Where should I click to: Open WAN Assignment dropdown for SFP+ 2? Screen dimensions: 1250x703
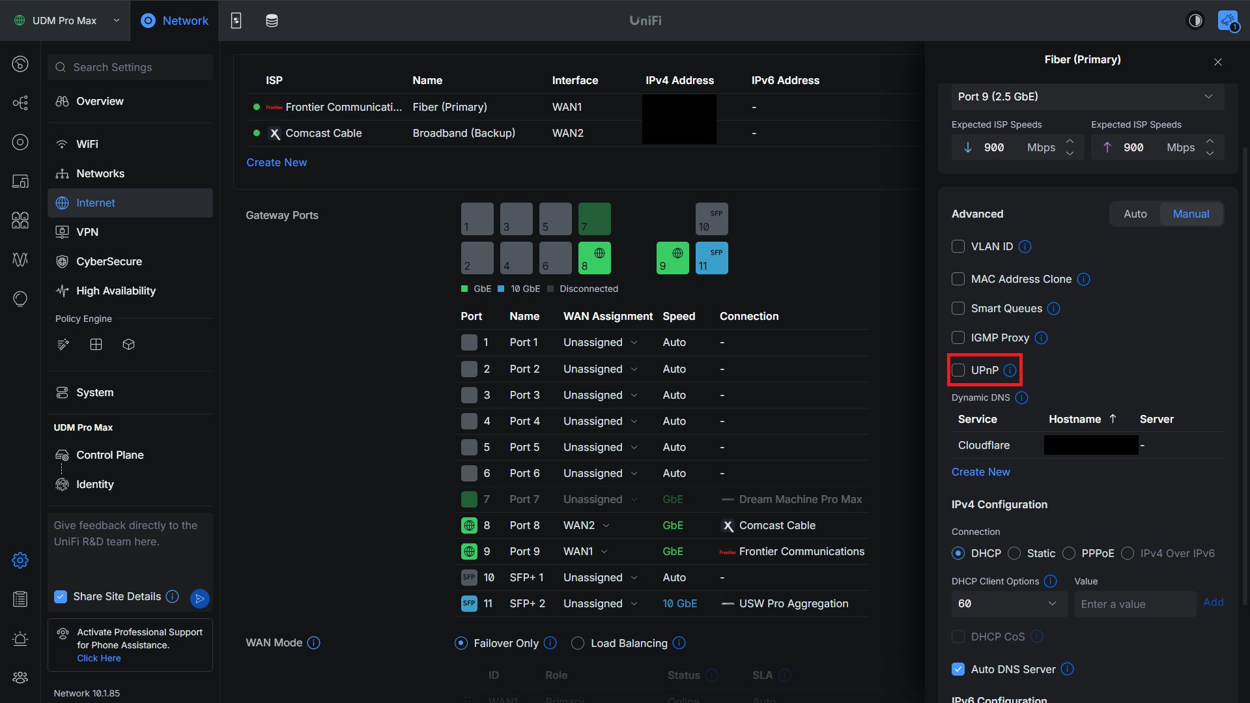pos(600,604)
